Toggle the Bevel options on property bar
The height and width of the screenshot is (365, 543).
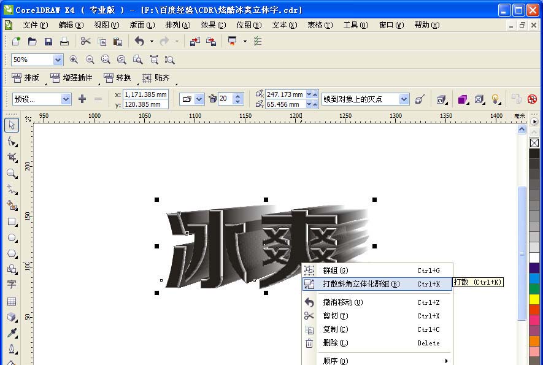pos(478,98)
